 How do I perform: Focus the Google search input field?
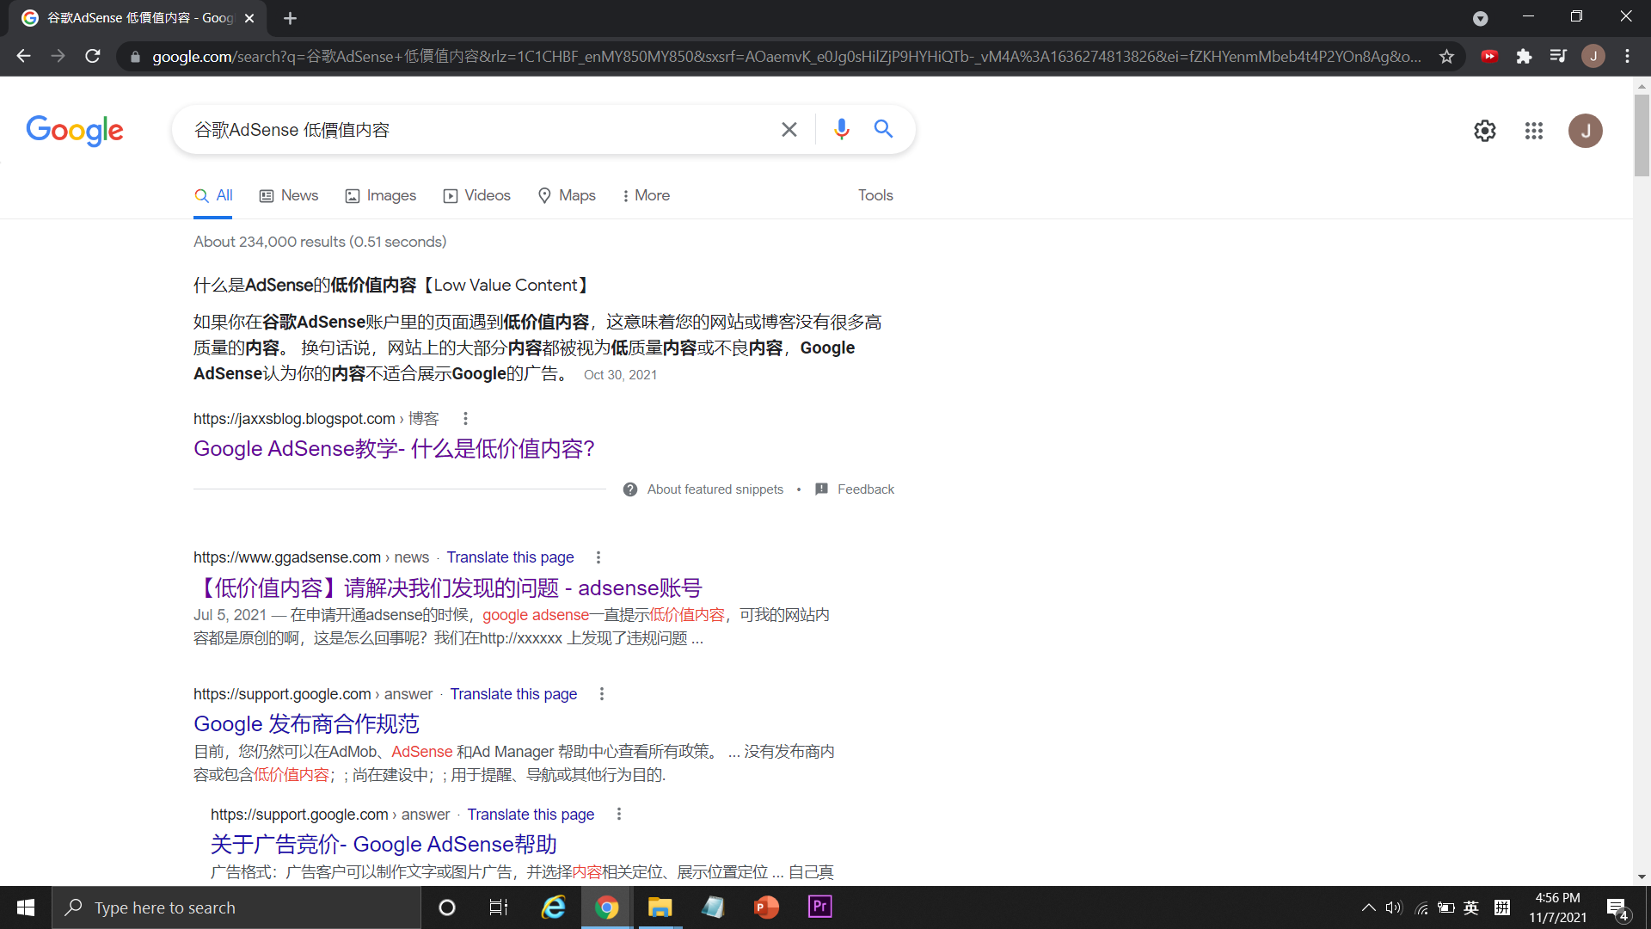(482, 130)
